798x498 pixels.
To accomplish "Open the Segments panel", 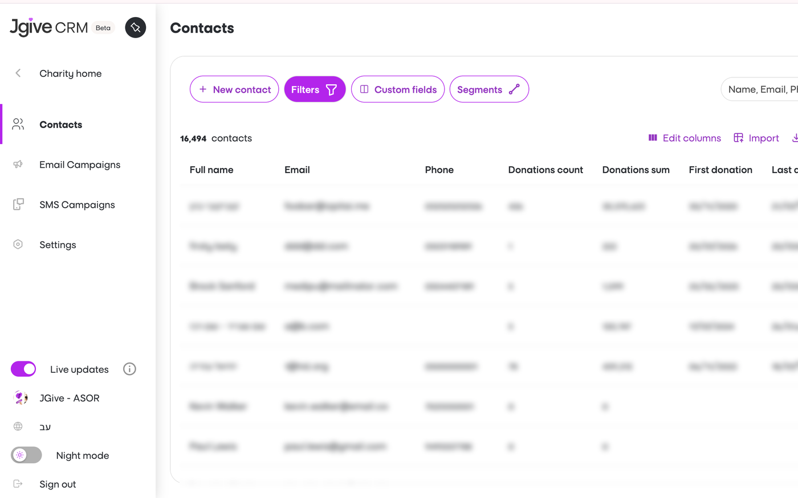I will [x=489, y=89].
